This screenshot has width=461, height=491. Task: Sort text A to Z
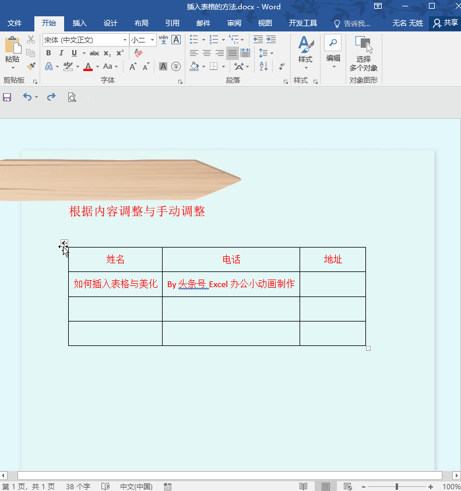tap(263, 66)
